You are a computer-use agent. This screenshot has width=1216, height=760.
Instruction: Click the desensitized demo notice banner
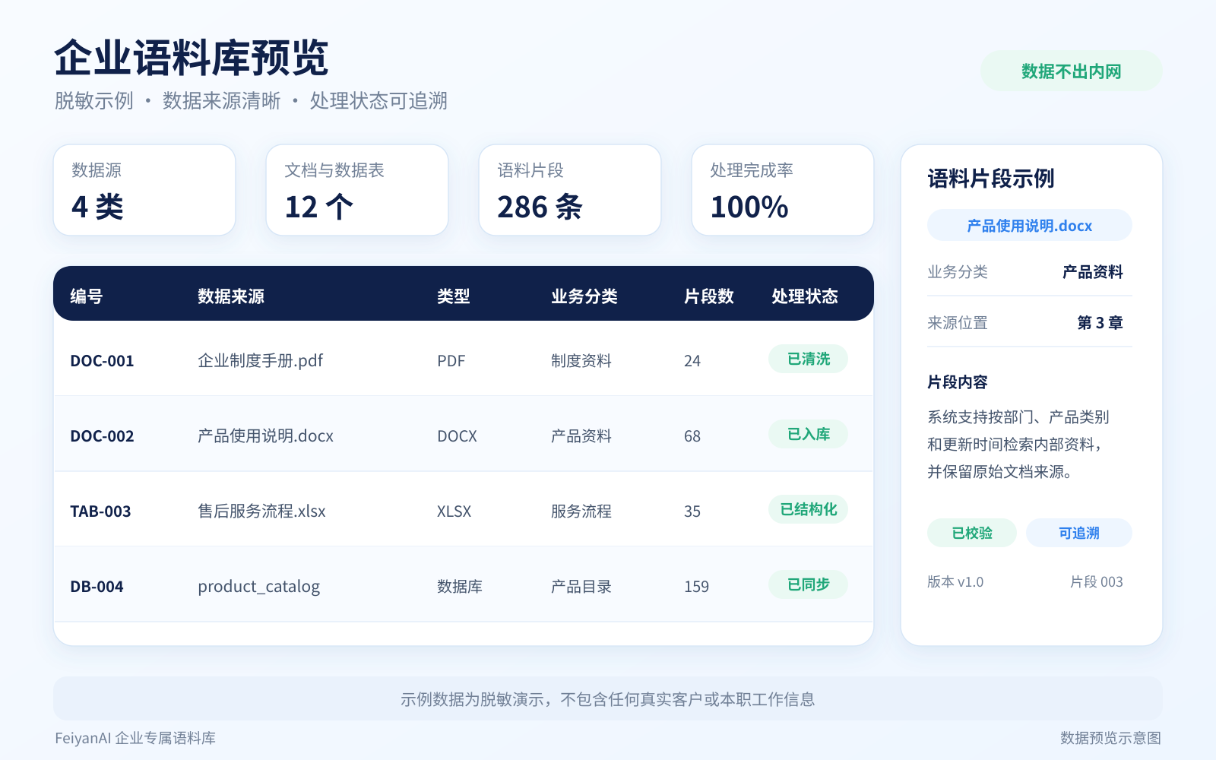[608, 698]
